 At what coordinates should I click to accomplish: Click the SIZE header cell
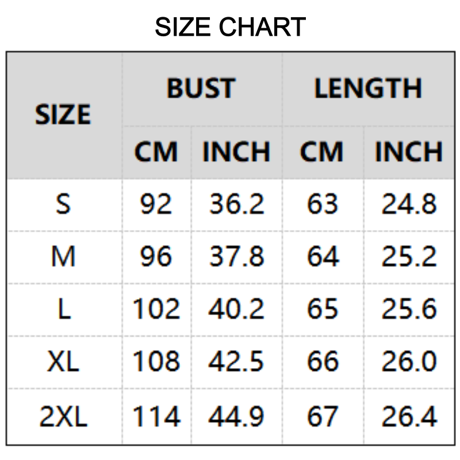coord(63,115)
